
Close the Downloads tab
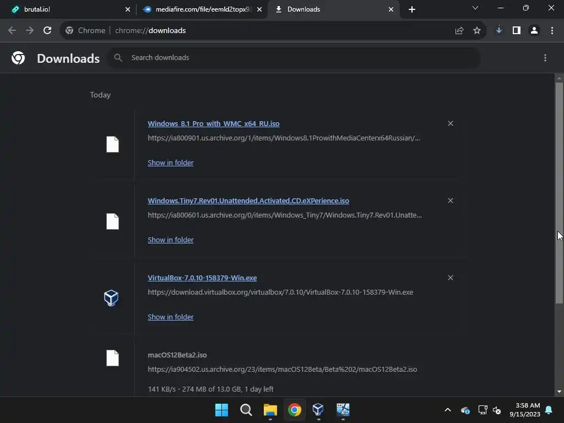tap(391, 9)
